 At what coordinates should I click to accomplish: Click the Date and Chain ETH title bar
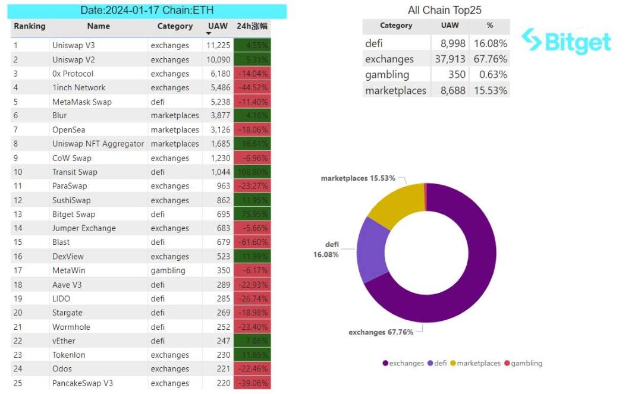[148, 11]
